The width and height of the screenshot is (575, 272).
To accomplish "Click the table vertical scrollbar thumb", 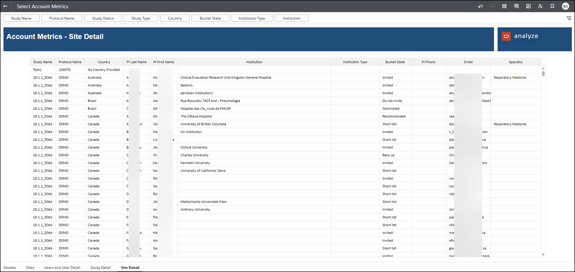I will [543, 74].
